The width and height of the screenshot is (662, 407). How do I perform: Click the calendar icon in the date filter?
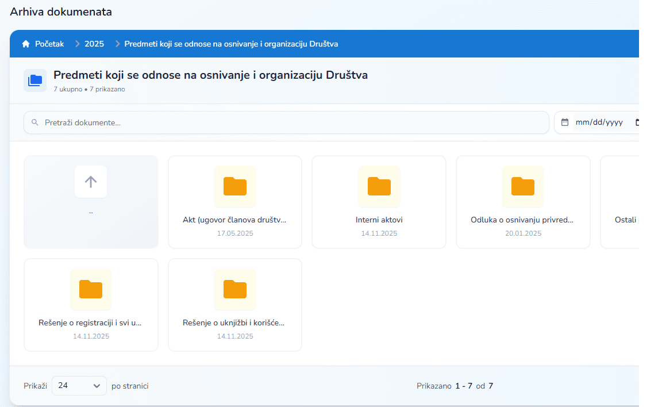tap(565, 122)
